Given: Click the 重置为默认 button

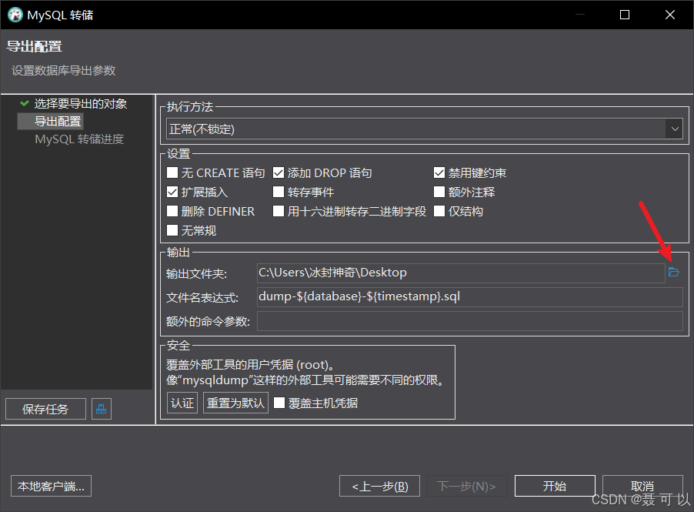Looking at the screenshot, I should (x=235, y=403).
